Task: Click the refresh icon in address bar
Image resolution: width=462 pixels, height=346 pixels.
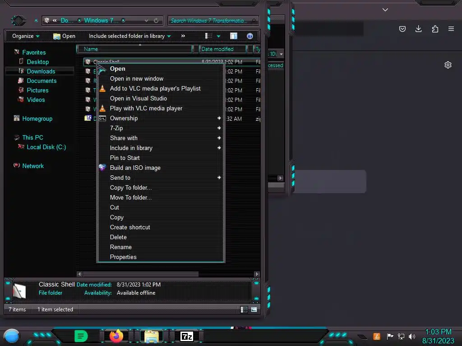Action: point(156,21)
